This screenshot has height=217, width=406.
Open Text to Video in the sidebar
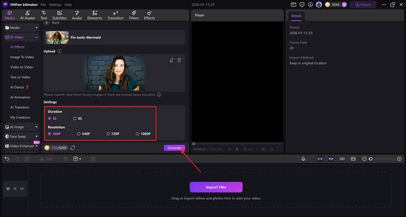click(x=20, y=77)
